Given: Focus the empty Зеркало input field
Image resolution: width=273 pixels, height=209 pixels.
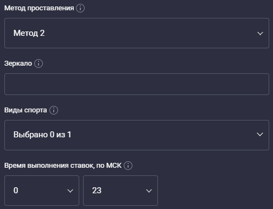Looking at the screenshot, I should [137, 84].
